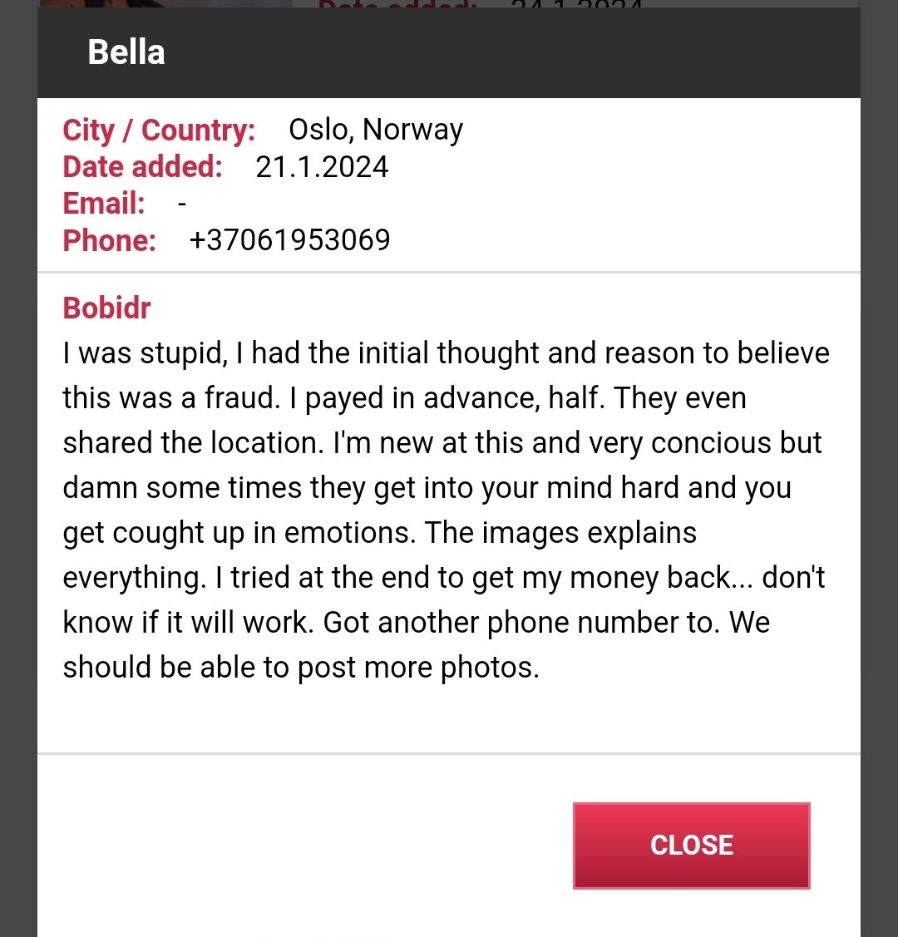
Task: Click the Email label
Action: pyautogui.click(x=104, y=203)
